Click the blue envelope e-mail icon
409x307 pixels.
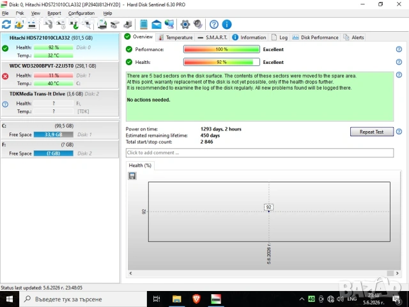point(157,24)
